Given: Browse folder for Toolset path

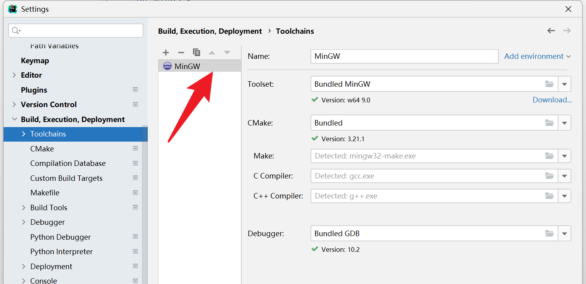Looking at the screenshot, I should 549,84.
